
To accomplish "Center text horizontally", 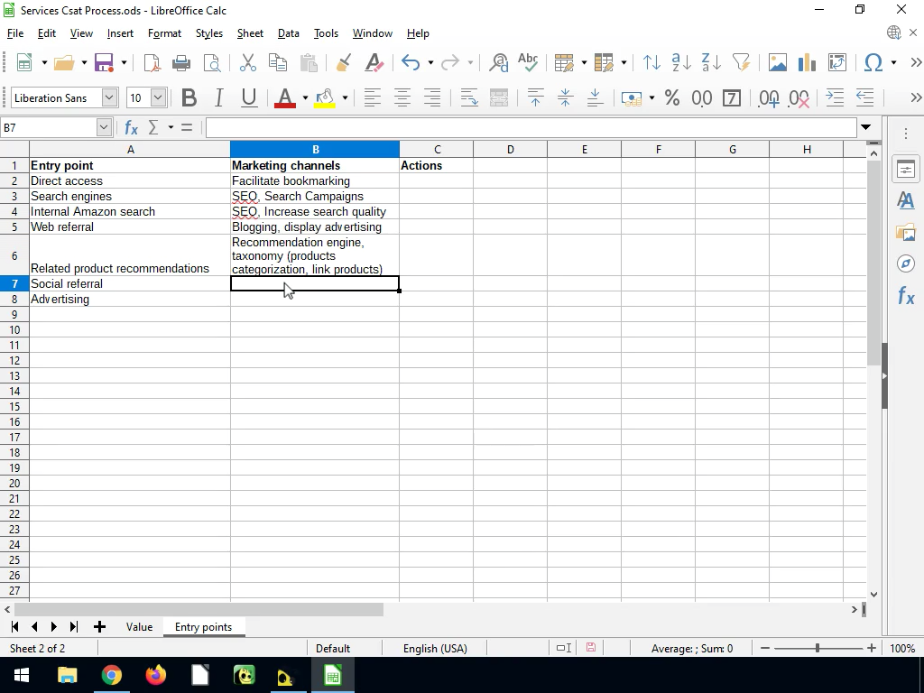I will pos(402,97).
